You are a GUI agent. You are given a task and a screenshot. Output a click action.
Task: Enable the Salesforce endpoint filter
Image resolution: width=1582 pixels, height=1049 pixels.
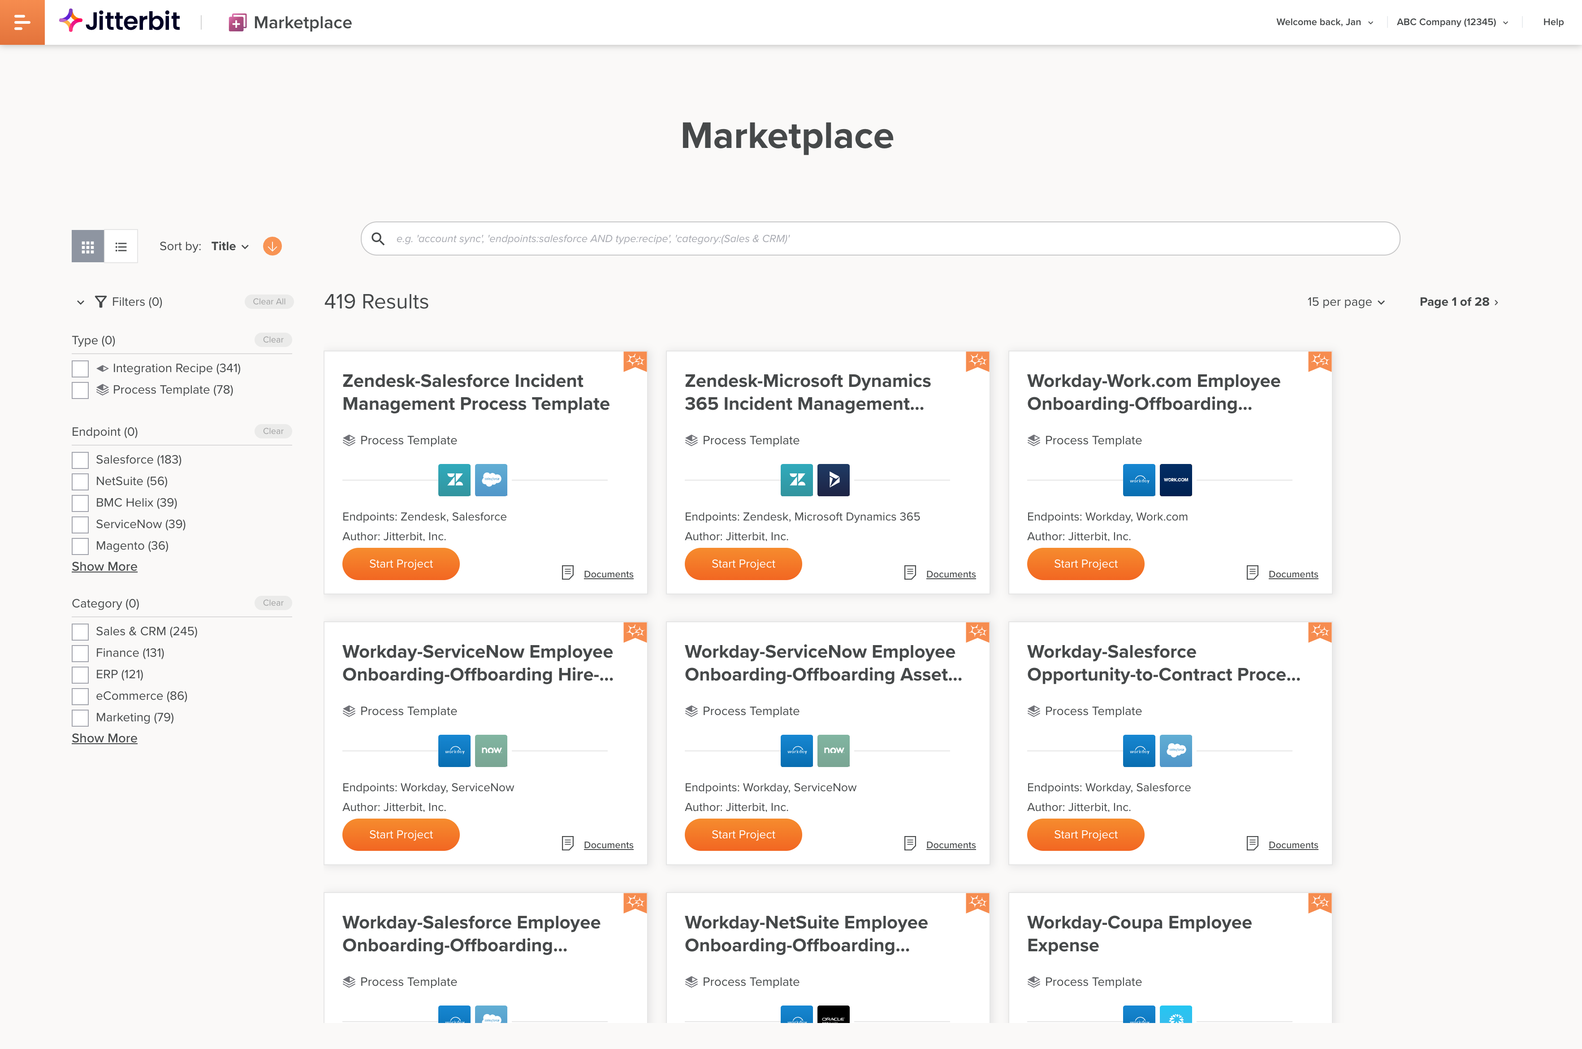tap(80, 460)
